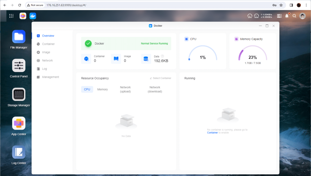Click the green Docker status check icon

coord(88,44)
